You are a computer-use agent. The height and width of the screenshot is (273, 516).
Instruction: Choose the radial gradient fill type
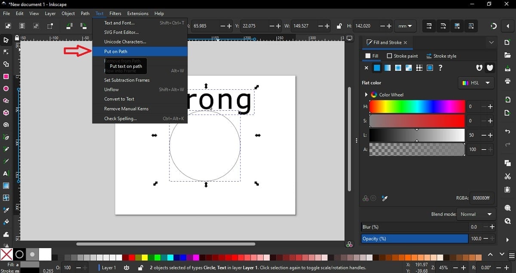coord(398,68)
